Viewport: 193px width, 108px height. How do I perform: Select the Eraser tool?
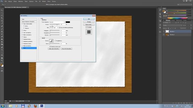(2, 37)
